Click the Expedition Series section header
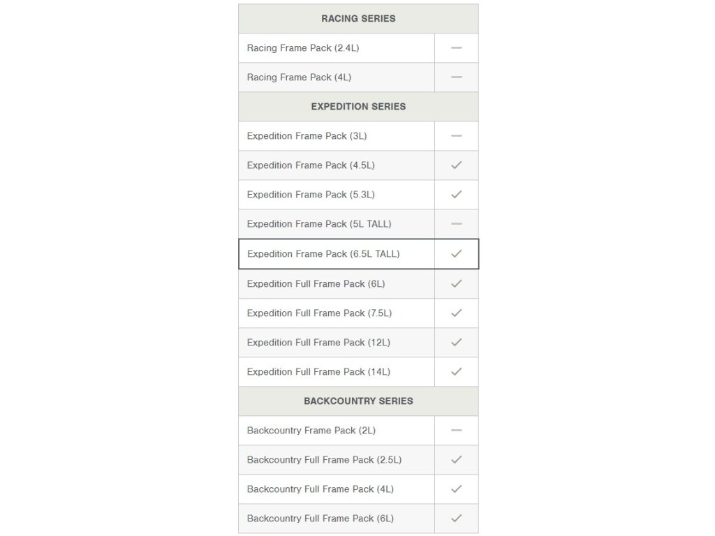 [358, 107]
